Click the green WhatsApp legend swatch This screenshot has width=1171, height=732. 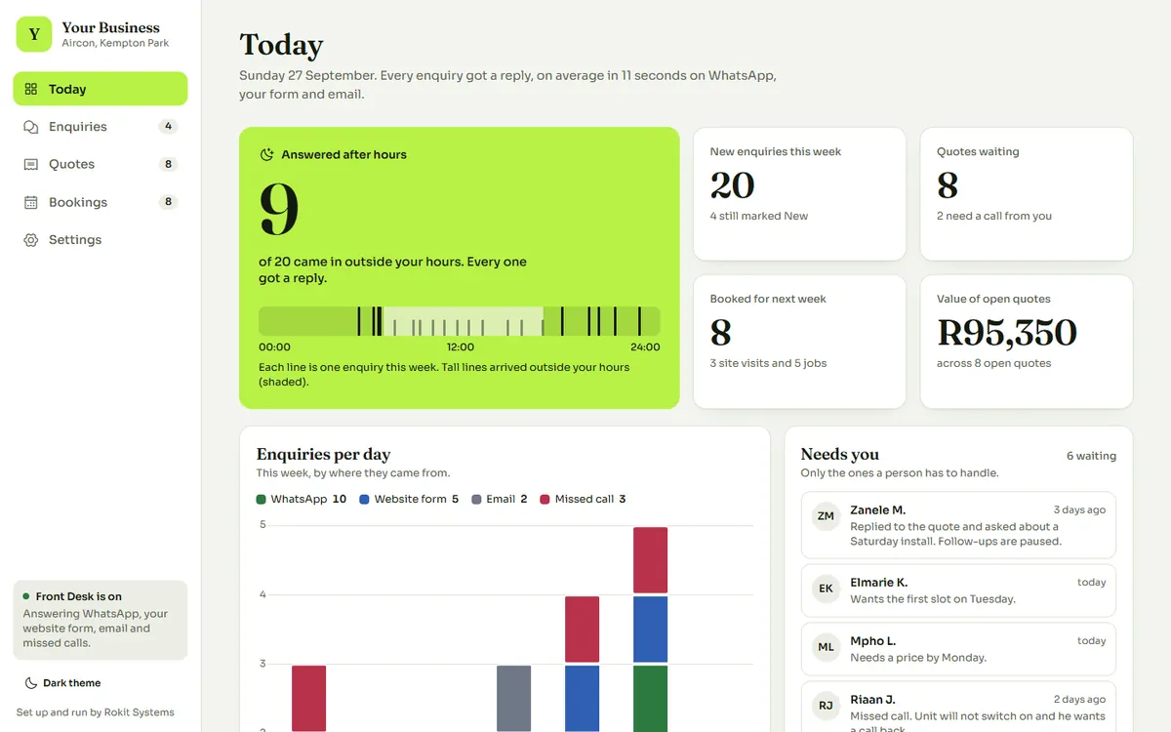coord(261,499)
